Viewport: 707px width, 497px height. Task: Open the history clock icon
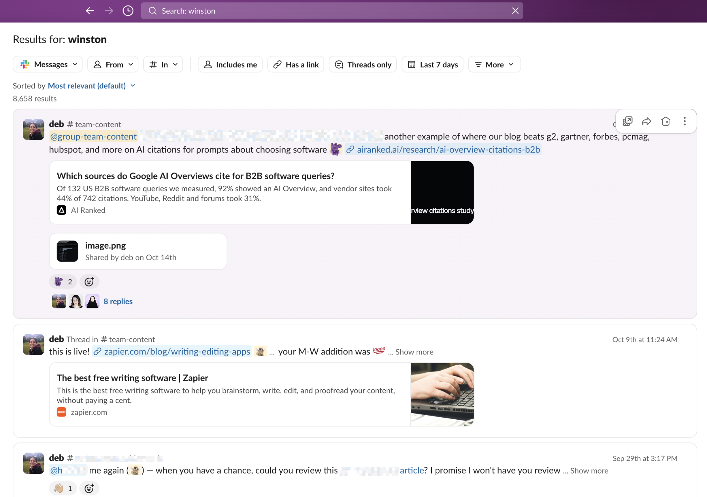pos(128,11)
